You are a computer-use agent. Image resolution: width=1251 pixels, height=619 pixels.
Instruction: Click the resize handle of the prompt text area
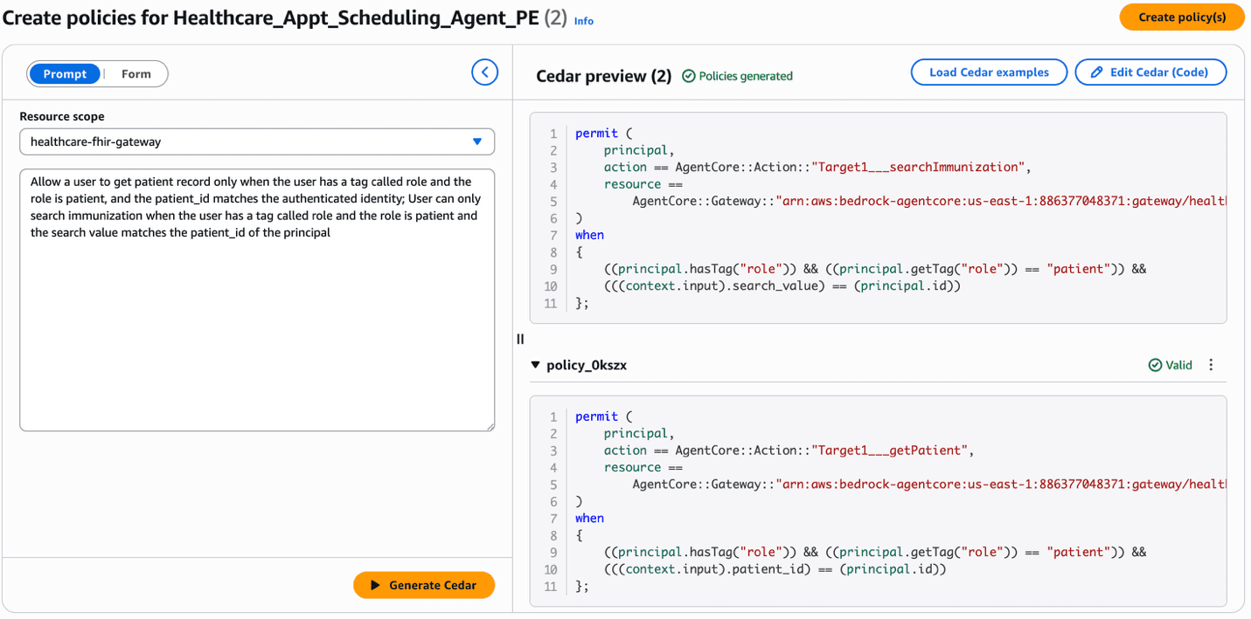pyautogui.click(x=490, y=426)
